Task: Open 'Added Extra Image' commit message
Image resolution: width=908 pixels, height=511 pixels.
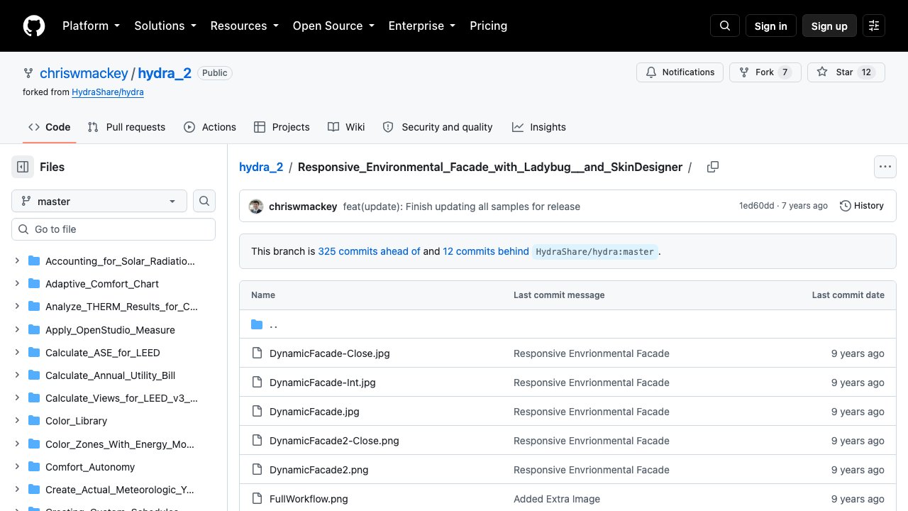Action: pos(557,499)
